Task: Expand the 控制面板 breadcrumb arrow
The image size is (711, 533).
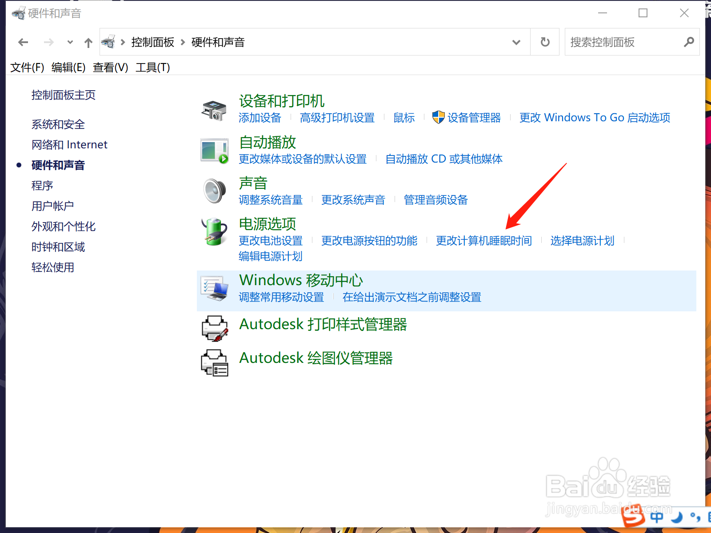Action: (x=183, y=42)
